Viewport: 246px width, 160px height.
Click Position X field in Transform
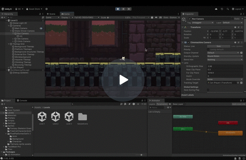214,31
